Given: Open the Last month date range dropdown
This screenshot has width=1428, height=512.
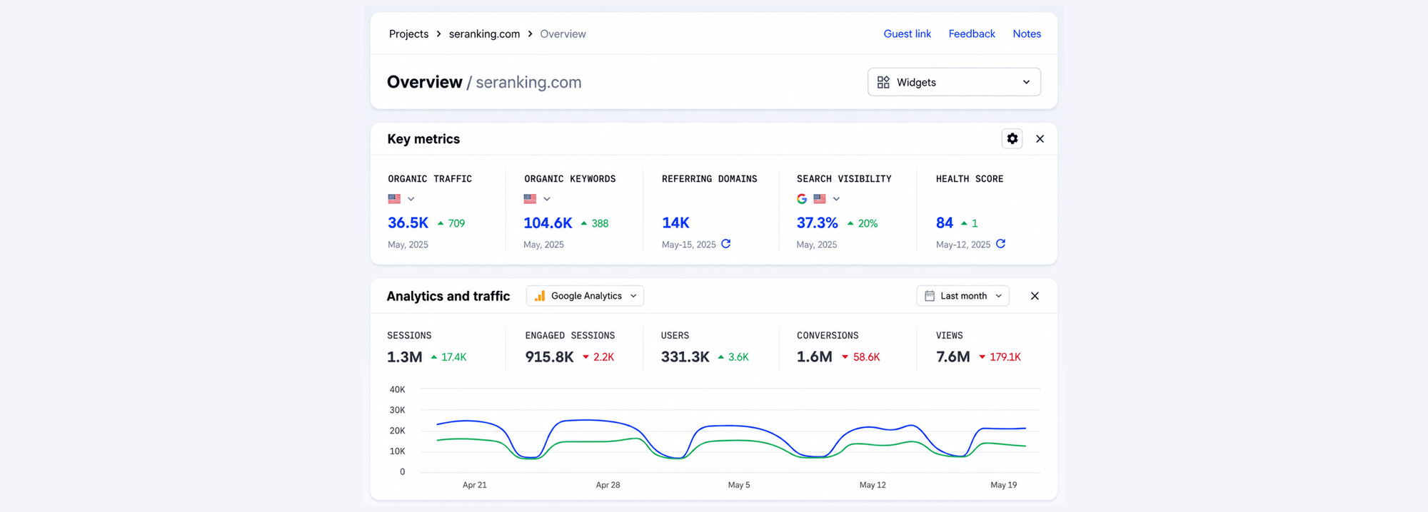Looking at the screenshot, I should coord(962,296).
